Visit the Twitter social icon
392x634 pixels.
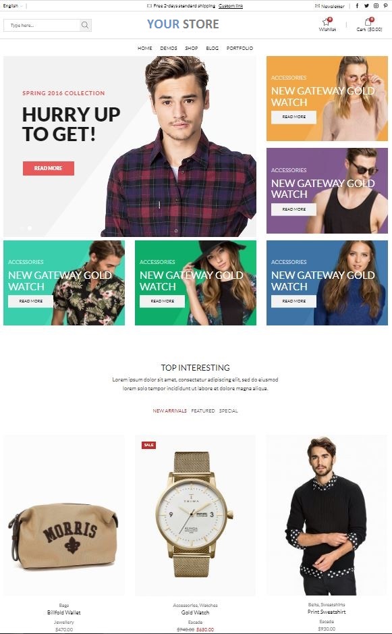click(366, 5)
